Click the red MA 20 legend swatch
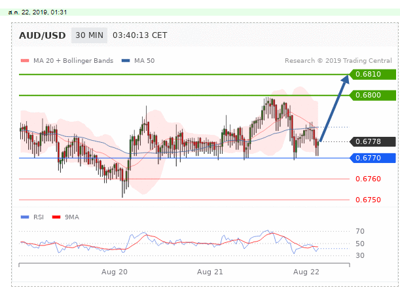The width and height of the screenshot is (400, 292). coord(25,61)
